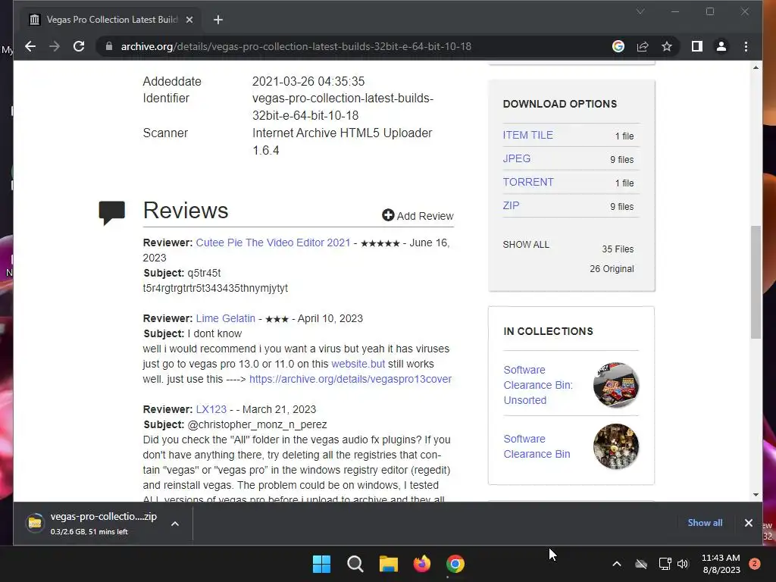Image resolution: width=776 pixels, height=582 pixels.
Task: Click Show all downloads
Action: (705, 523)
